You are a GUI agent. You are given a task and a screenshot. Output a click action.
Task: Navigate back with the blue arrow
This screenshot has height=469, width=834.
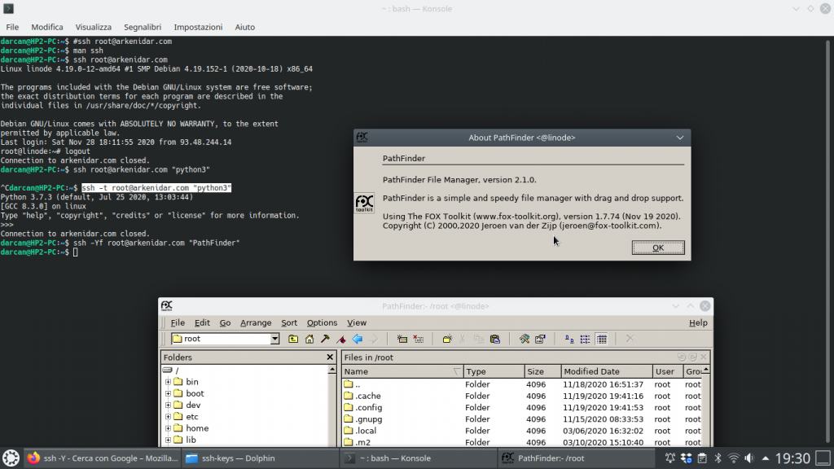click(358, 339)
